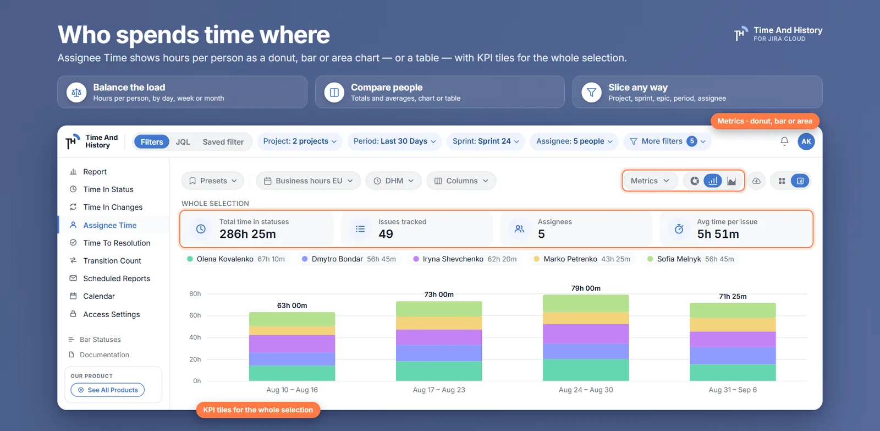Open the Presets dropdown
880x431 pixels.
pos(213,181)
